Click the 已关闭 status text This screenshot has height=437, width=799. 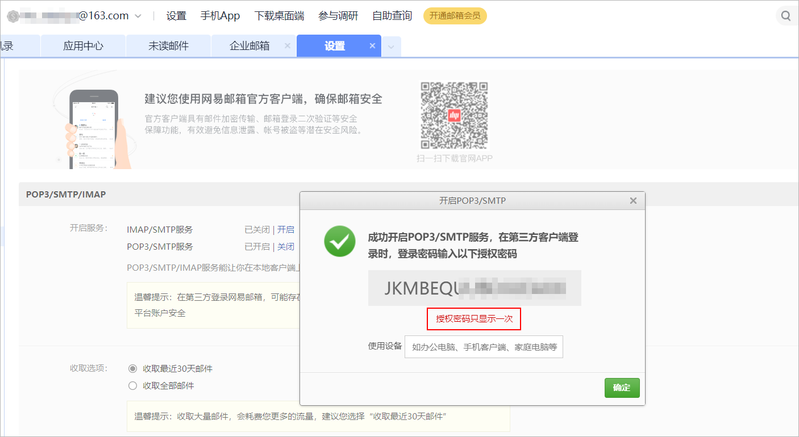coord(257,229)
